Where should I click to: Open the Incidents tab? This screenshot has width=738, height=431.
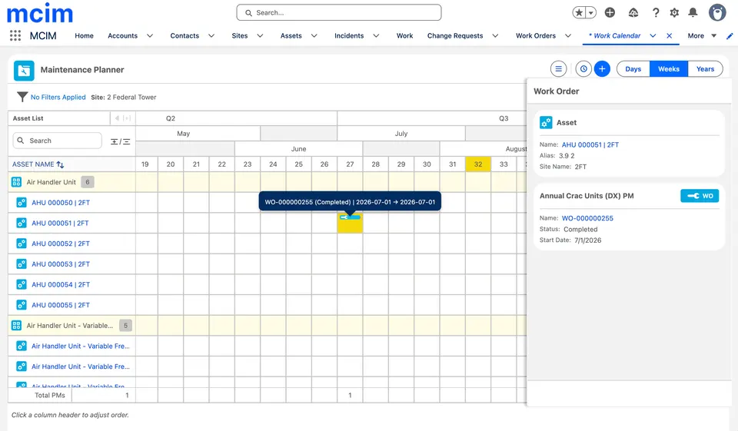tap(349, 36)
